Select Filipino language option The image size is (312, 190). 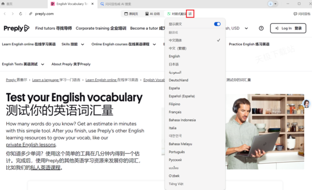click(x=195, y=104)
